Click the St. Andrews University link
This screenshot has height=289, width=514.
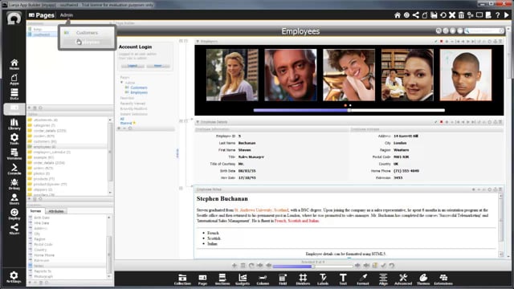(x=261, y=210)
